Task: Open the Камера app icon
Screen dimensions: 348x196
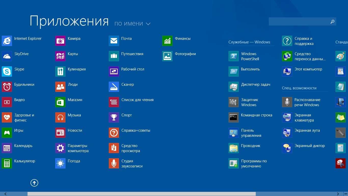Action: click(60, 41)
